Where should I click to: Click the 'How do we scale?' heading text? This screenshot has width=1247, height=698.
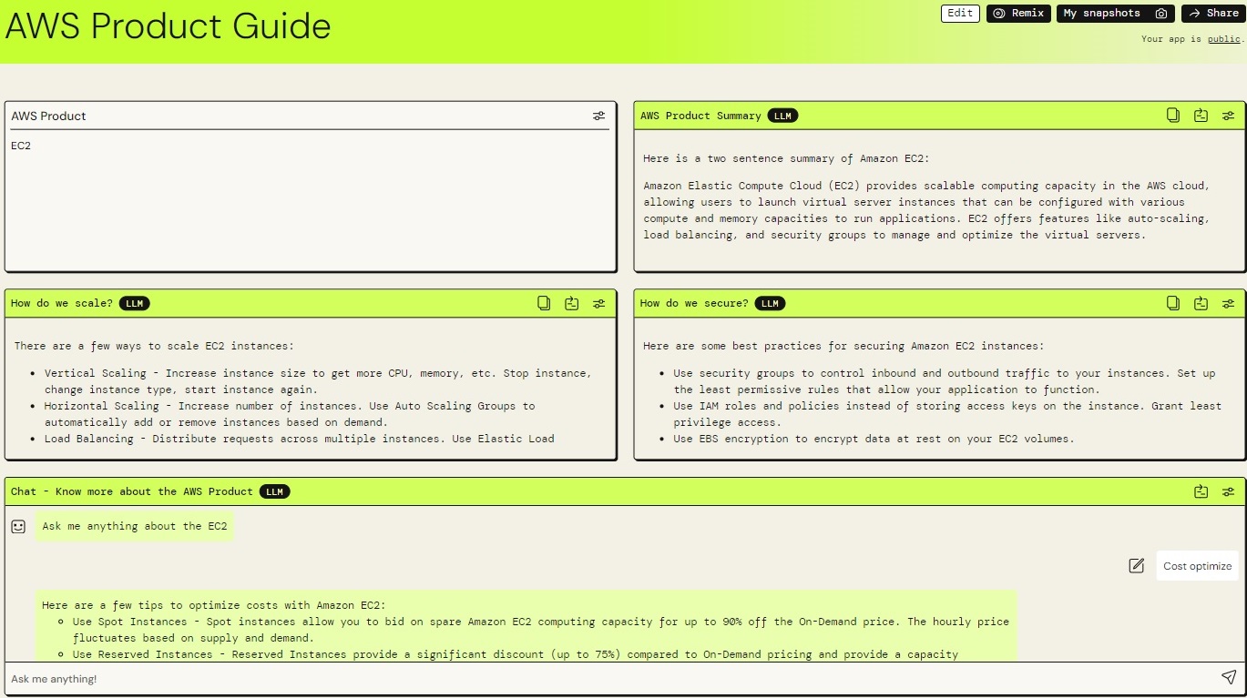pos(62,303)
